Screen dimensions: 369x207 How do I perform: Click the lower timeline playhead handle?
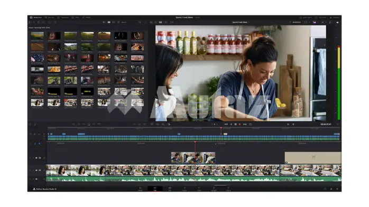click(x=195, y=142)
